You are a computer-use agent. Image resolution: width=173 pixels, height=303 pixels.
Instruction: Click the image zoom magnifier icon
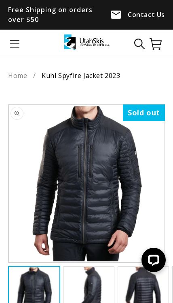coord(17,113)
